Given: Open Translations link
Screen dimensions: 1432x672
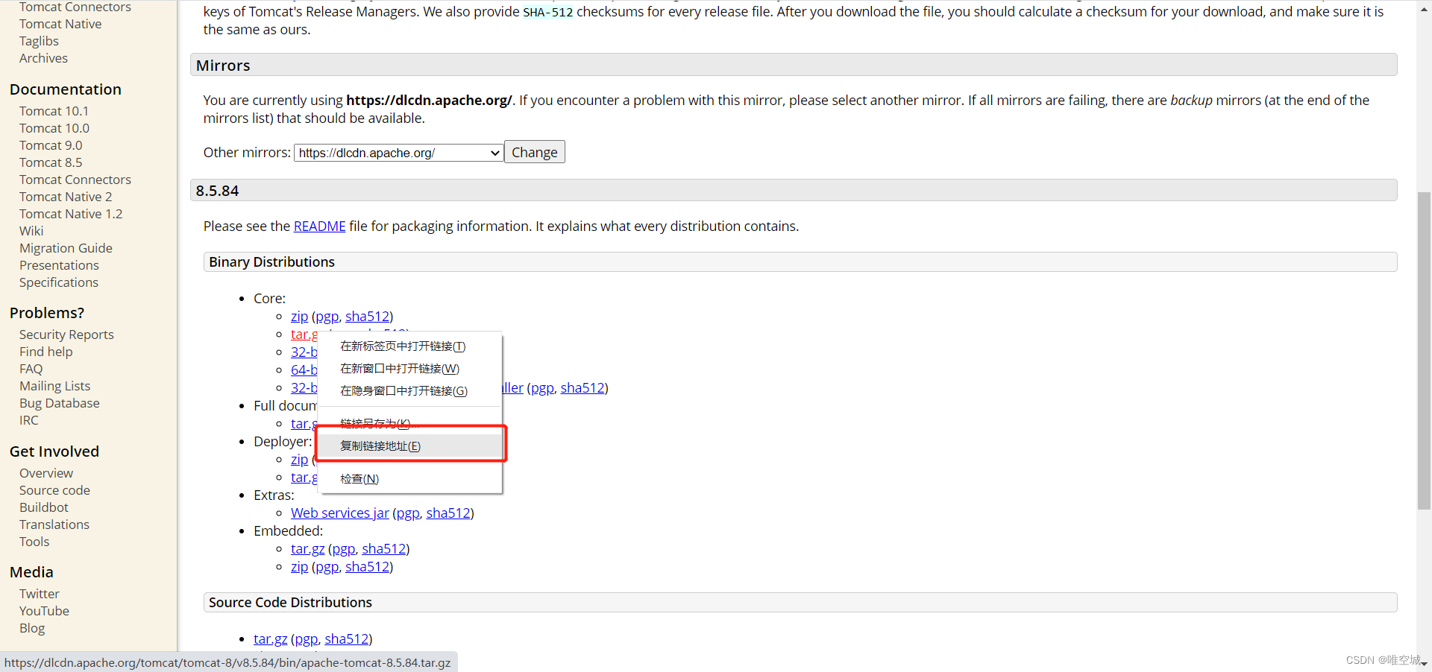Looking at the screenshot, I should 54,524.
